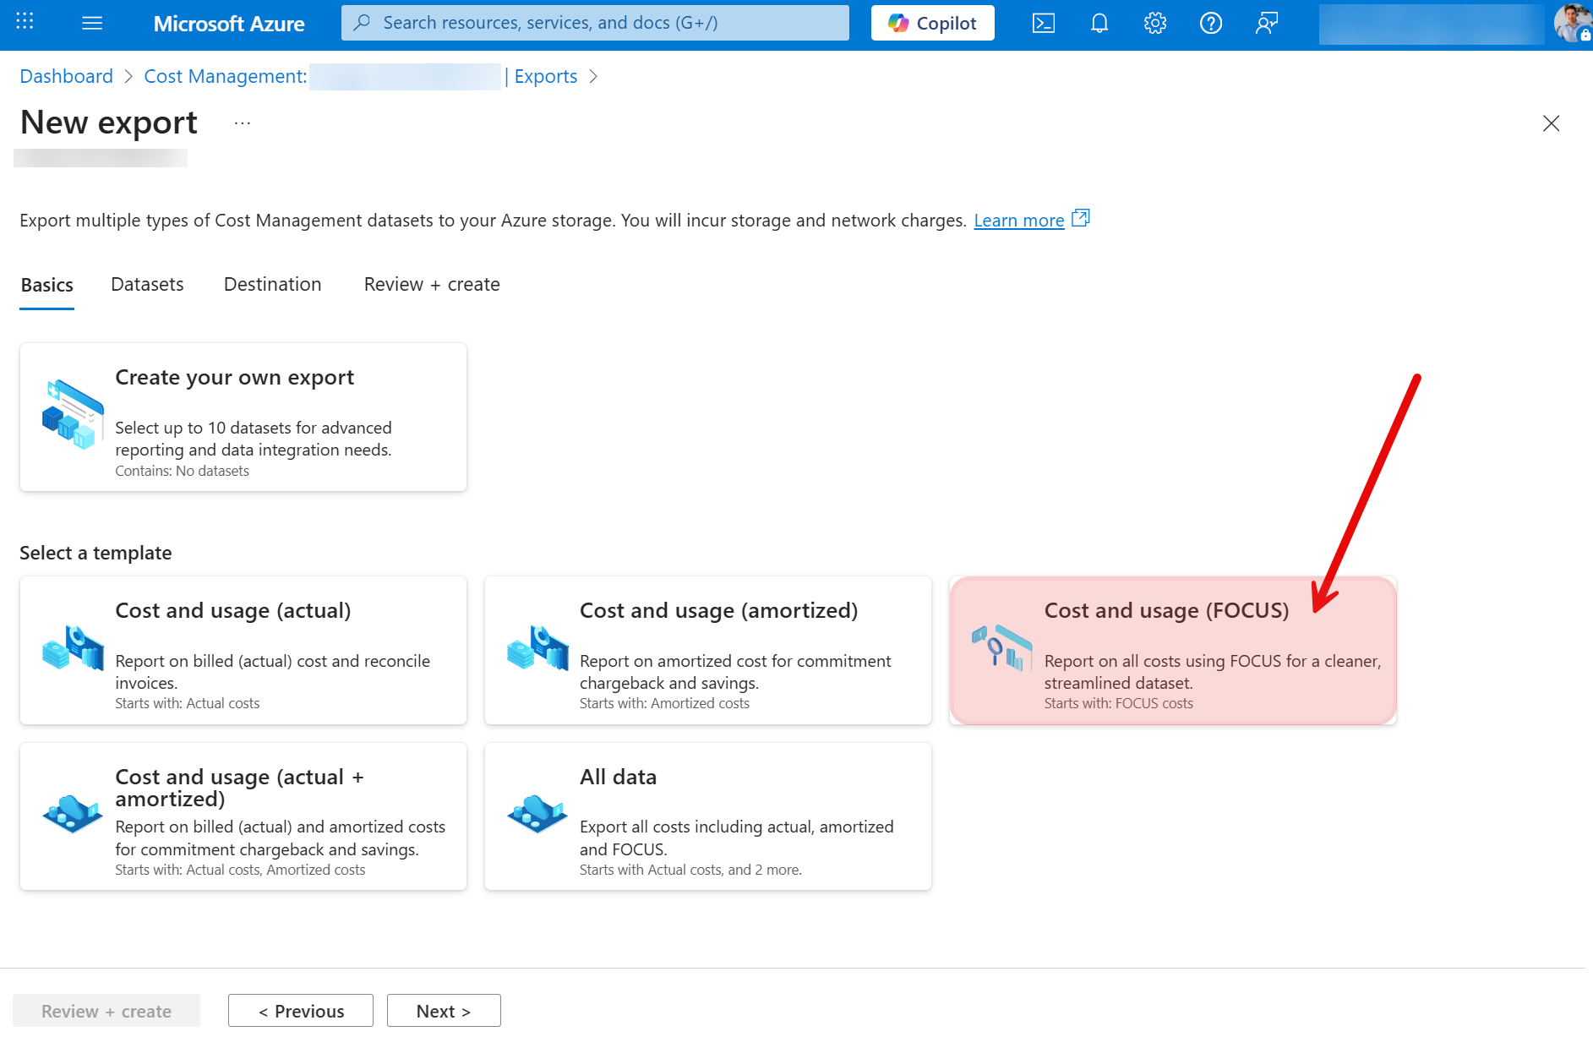Expand the Exports breadcrumb chevron
The height and width of the screenshot is (1037, 1593).
click(x=594, y=76)
